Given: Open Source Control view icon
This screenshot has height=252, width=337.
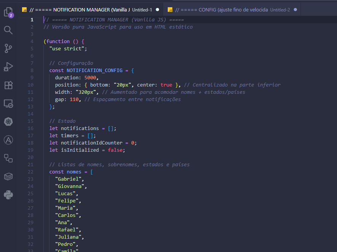Looking at the screenshot, I should (x=8, y=48).
